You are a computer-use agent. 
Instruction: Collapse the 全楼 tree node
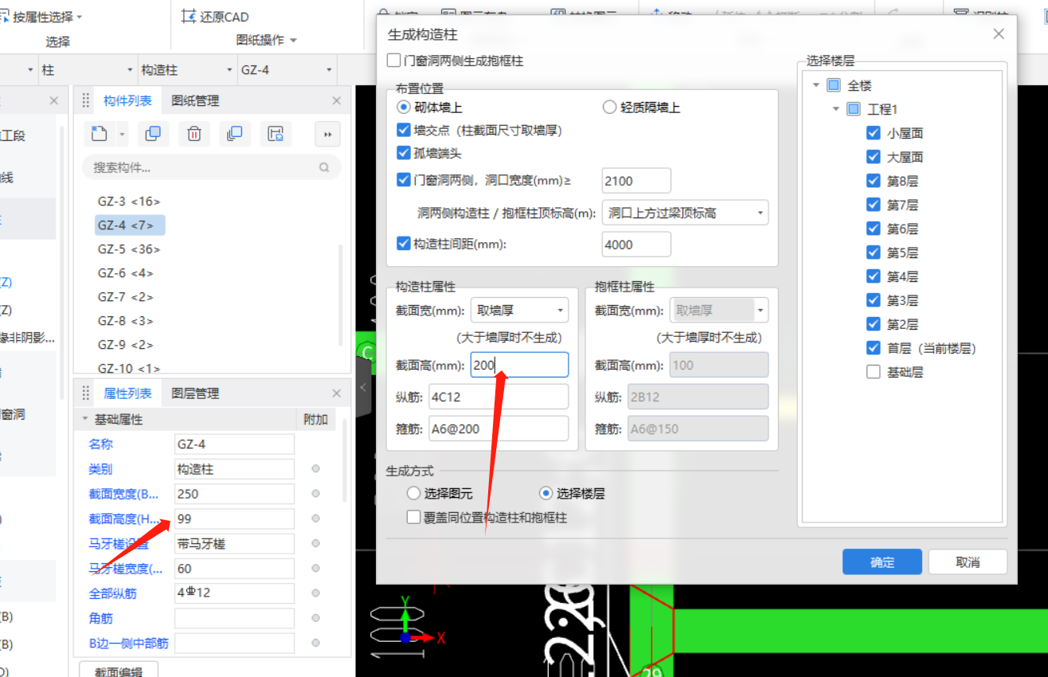click(815, 85)
